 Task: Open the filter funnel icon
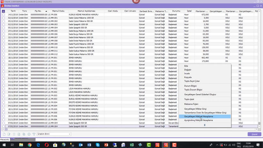coord(34,134)
